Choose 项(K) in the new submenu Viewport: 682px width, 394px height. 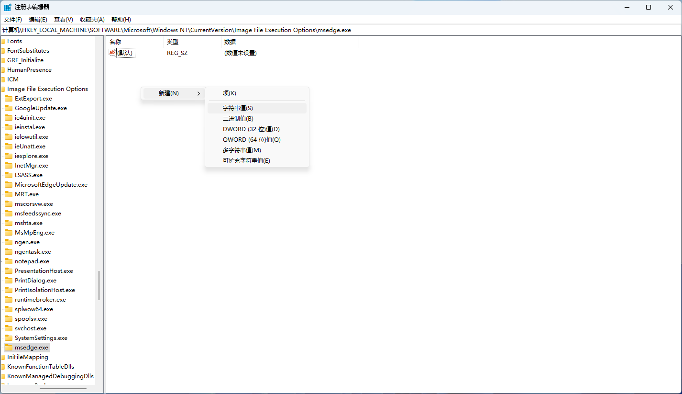257,93
